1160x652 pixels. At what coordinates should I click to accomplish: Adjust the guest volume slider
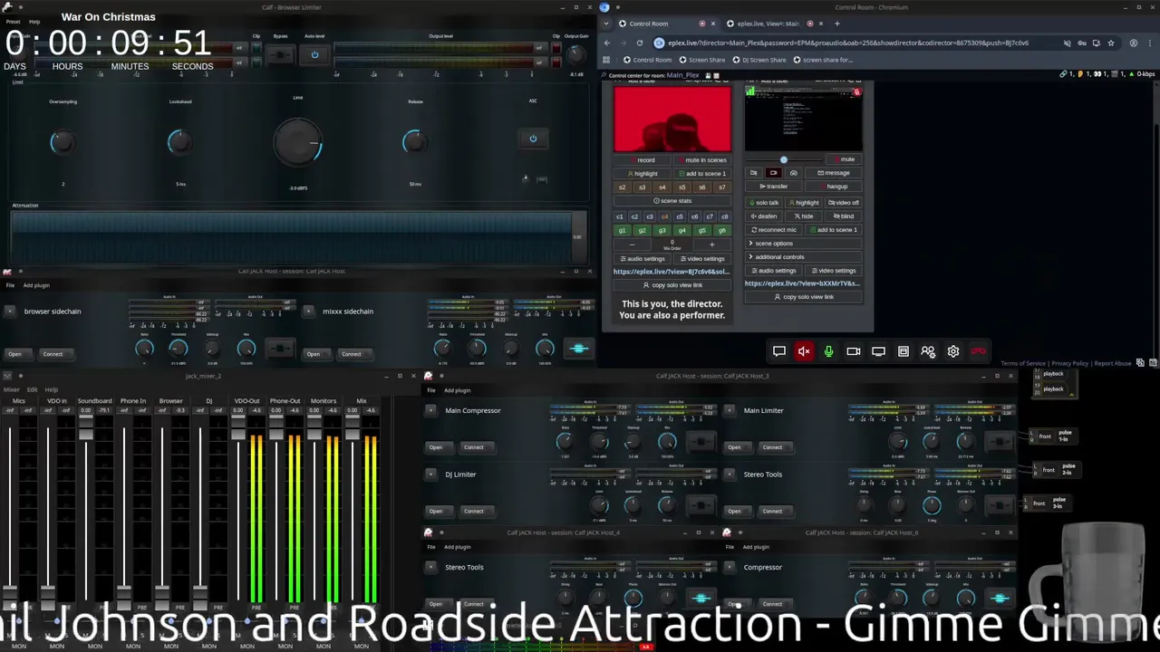784,159
